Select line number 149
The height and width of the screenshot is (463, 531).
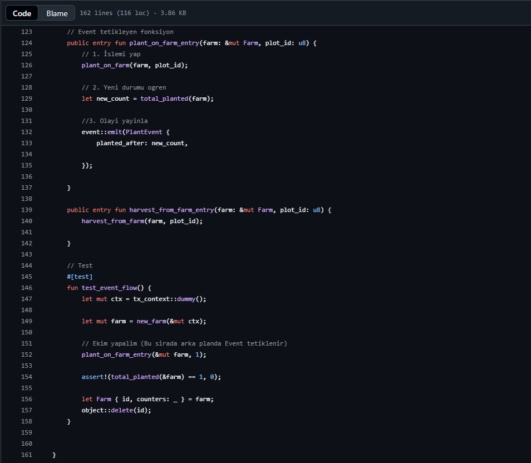pos(26,321)
